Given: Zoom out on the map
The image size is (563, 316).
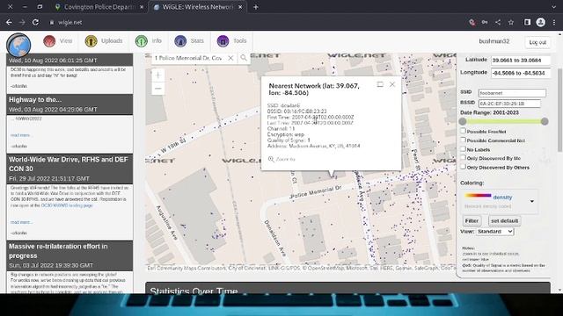Looking at the screenshot, I should coord(158,89).
